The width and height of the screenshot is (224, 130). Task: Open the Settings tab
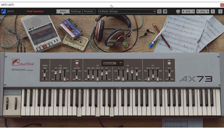tap(76, 11)
